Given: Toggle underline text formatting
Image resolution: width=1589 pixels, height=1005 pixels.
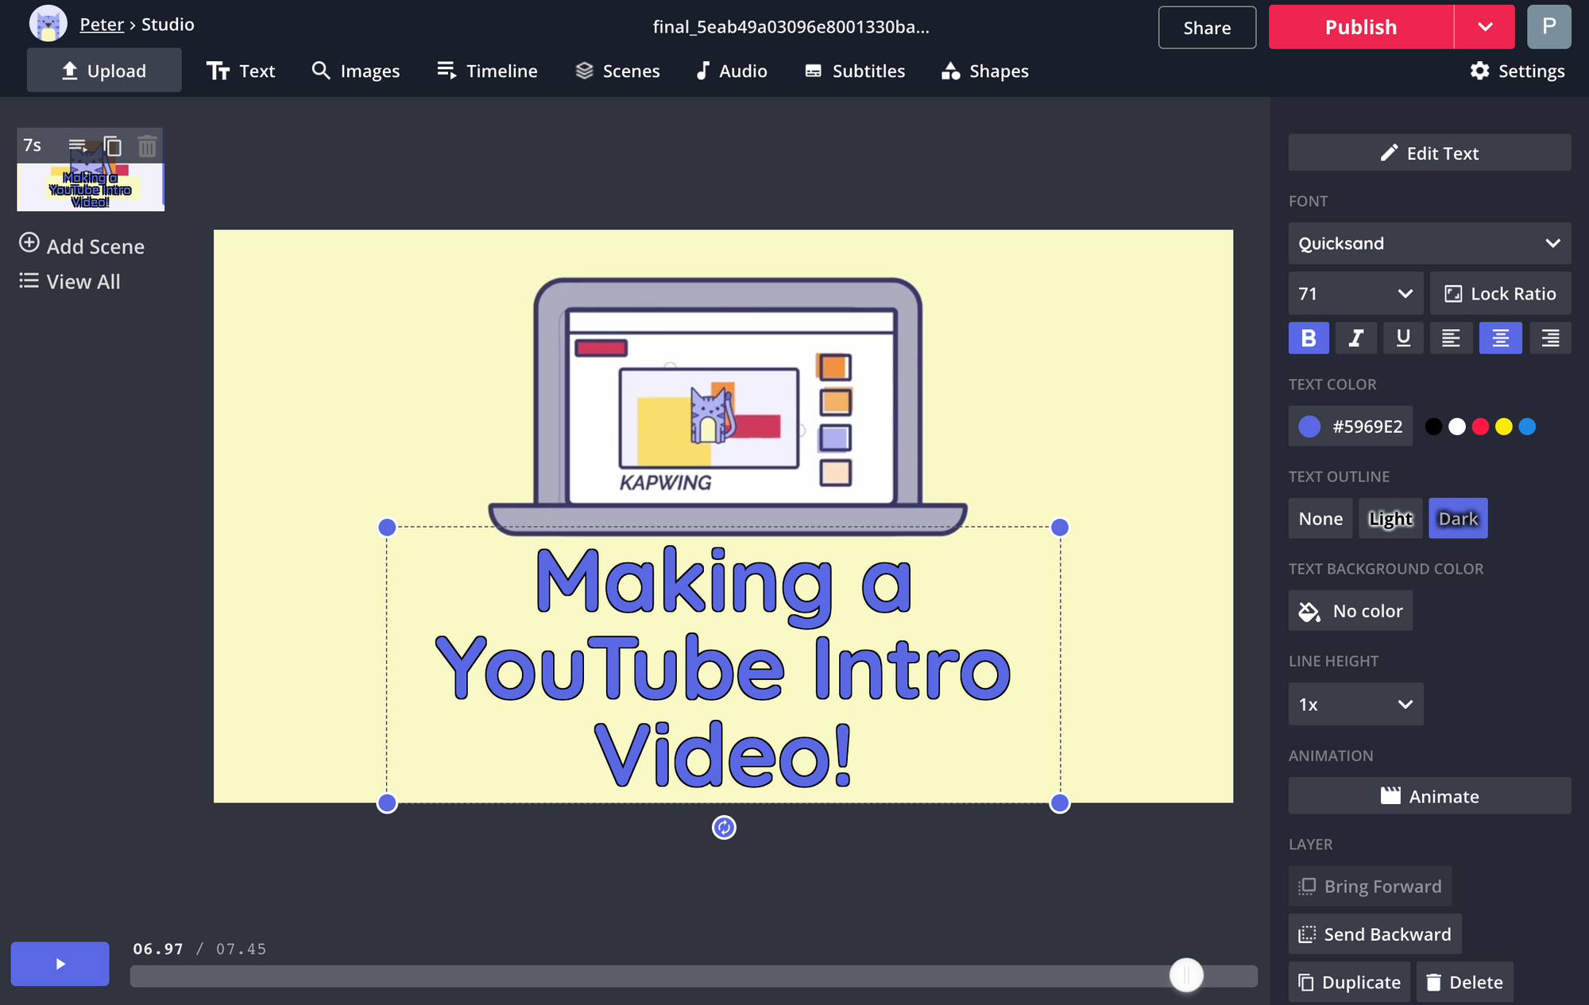Looking at the screenshot, I should 1404,338.
